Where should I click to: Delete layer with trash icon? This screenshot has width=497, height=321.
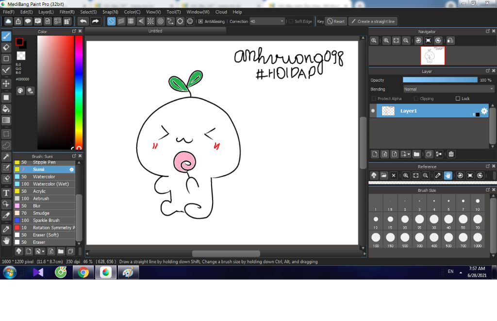[451, 154]
